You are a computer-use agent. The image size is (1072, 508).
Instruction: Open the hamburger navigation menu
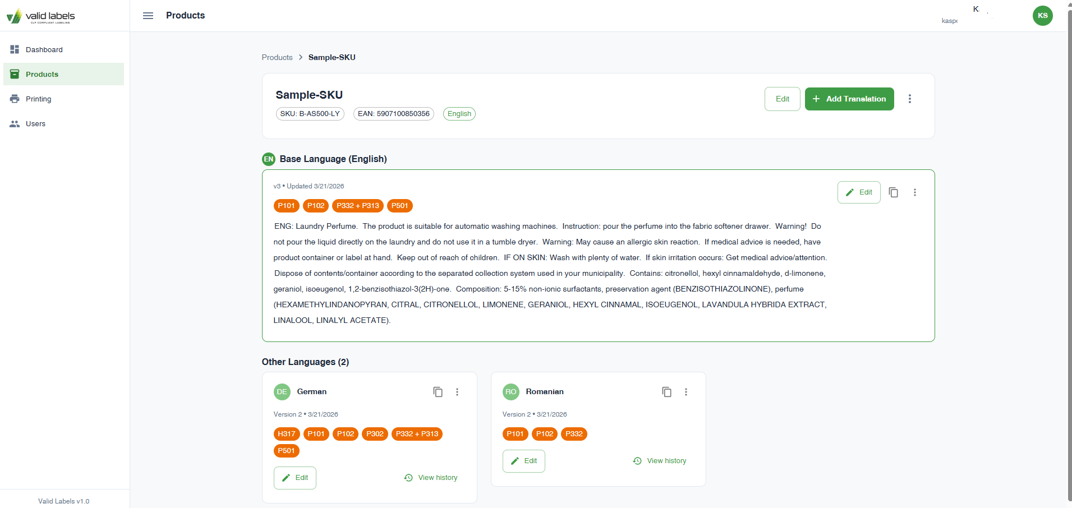[x=148, y=15]
